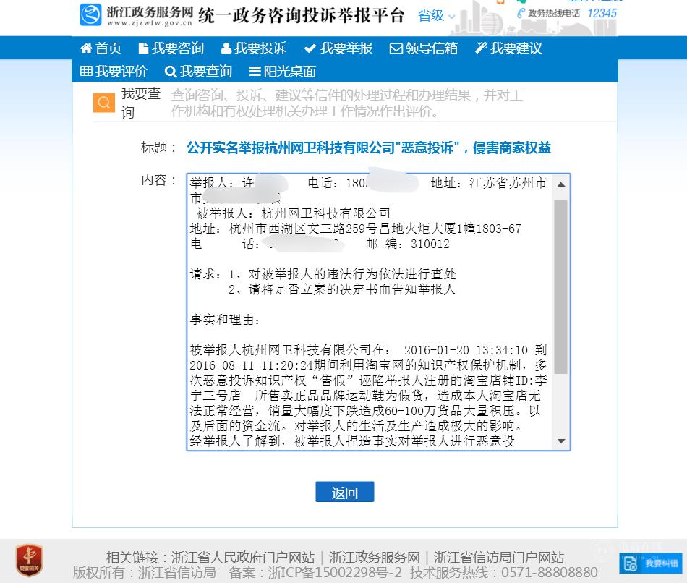The width and height of the screenshot is (687, 583).
Task: Open the 阳光桌面 menu item
Action: tap(283, 72)
